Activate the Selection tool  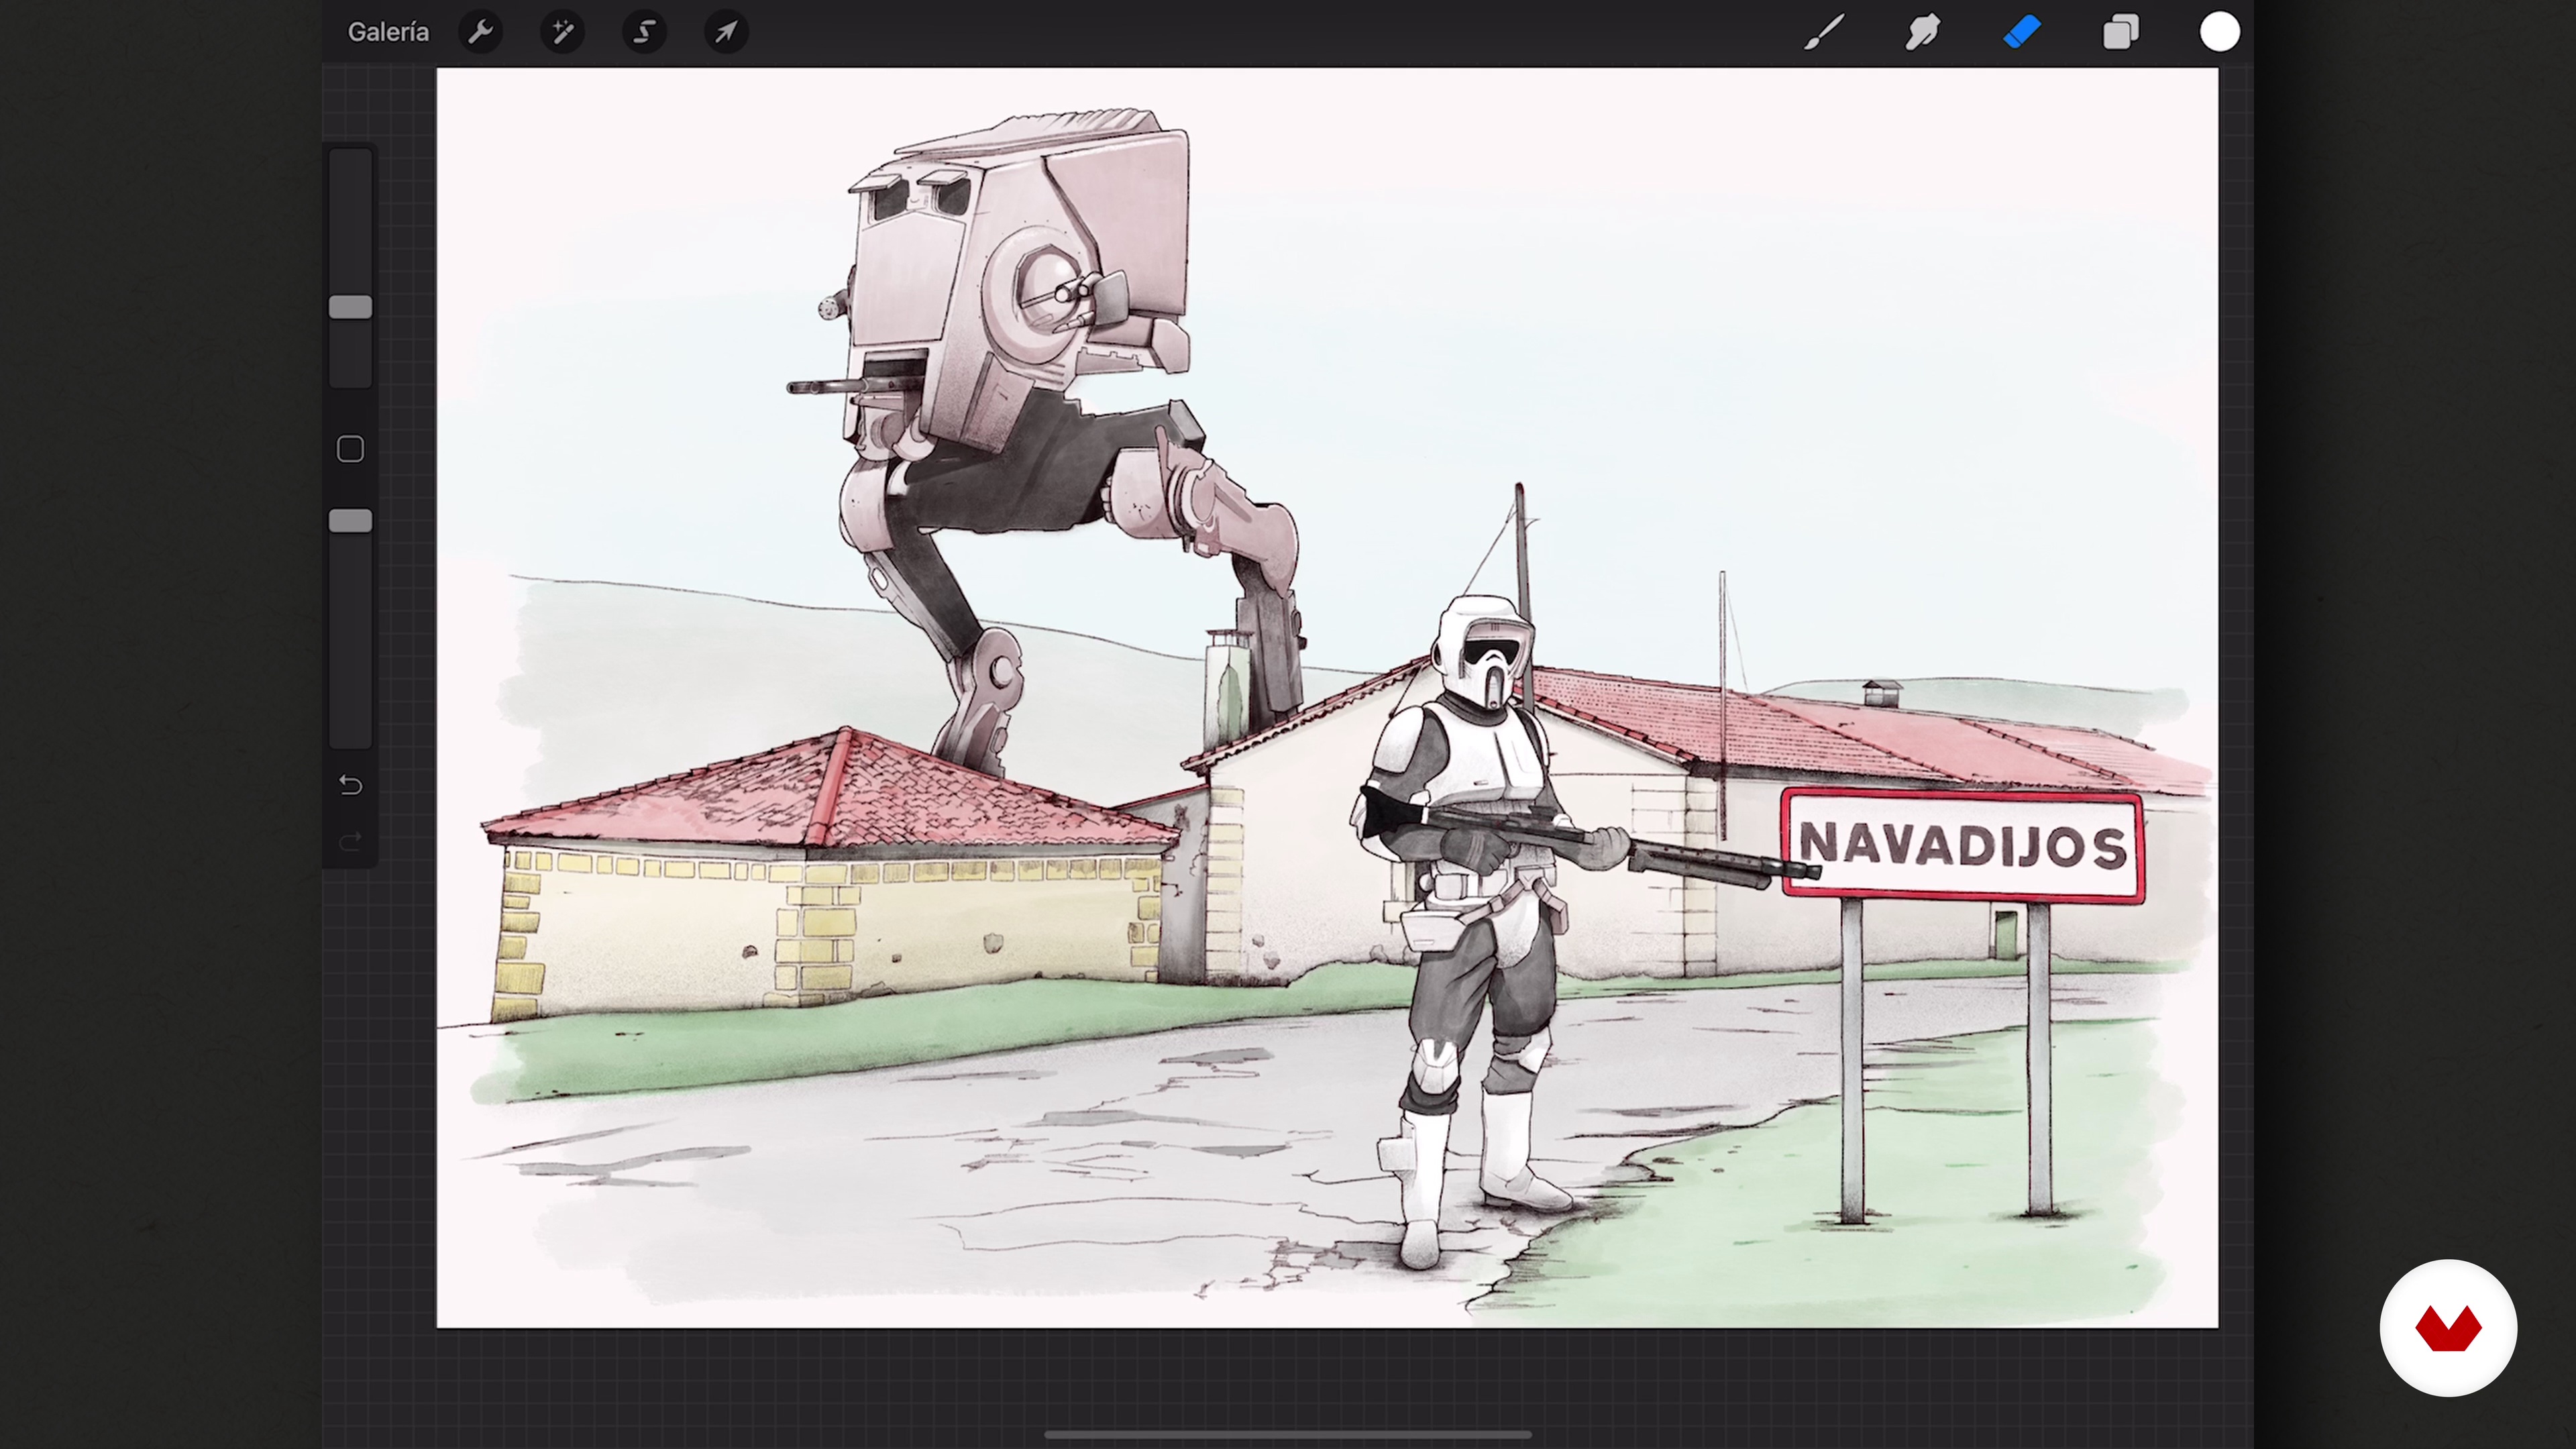(645, 32)
